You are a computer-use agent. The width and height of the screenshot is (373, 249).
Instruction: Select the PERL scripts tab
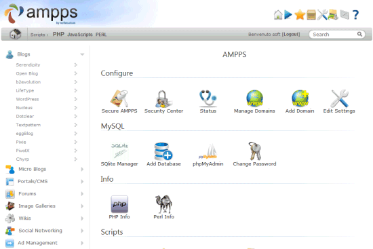[101, 35]
